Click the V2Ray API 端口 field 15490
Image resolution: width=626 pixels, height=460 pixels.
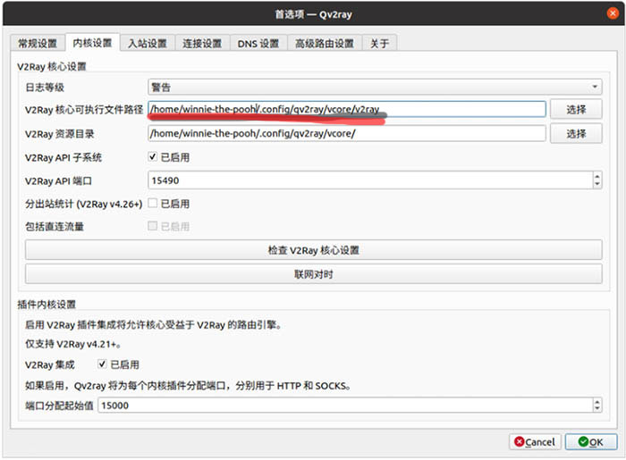click(x=370, y=180)
